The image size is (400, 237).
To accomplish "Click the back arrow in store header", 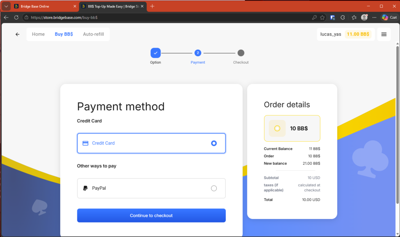I will pyautogui.click(x=17, y=34).
